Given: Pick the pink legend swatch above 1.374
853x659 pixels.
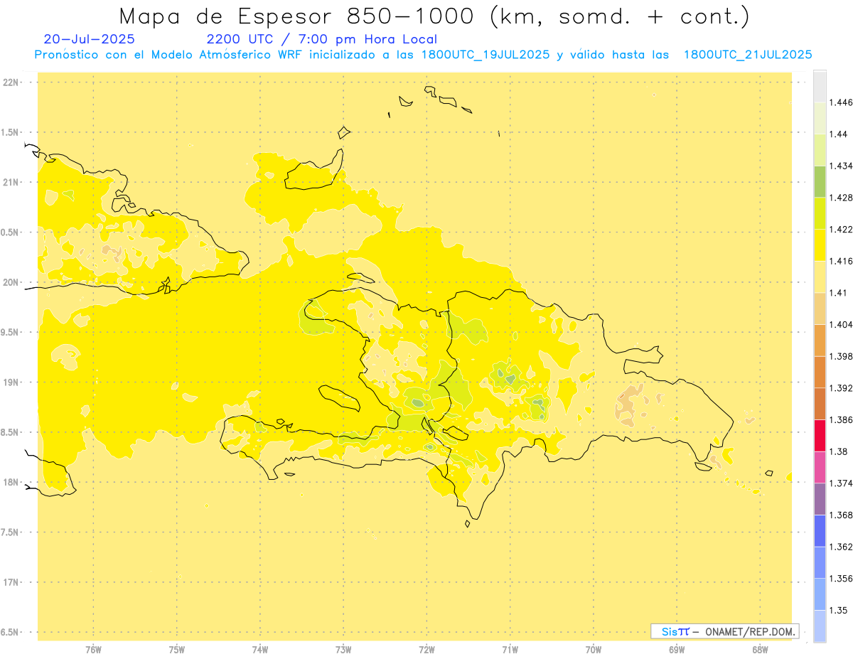Looking at the screenshot, I should click(820, 467).
